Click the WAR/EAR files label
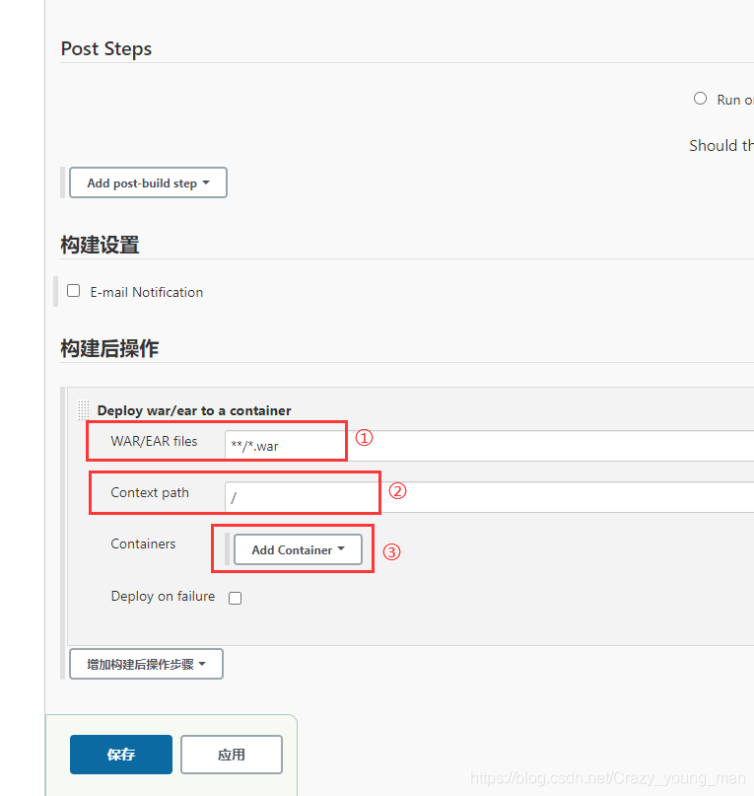 pos(155,441)
